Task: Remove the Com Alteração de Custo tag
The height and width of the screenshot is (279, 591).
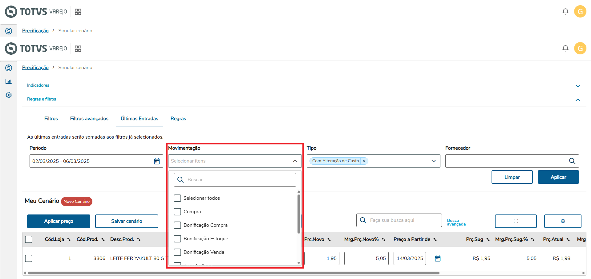Action: [364, 161]
